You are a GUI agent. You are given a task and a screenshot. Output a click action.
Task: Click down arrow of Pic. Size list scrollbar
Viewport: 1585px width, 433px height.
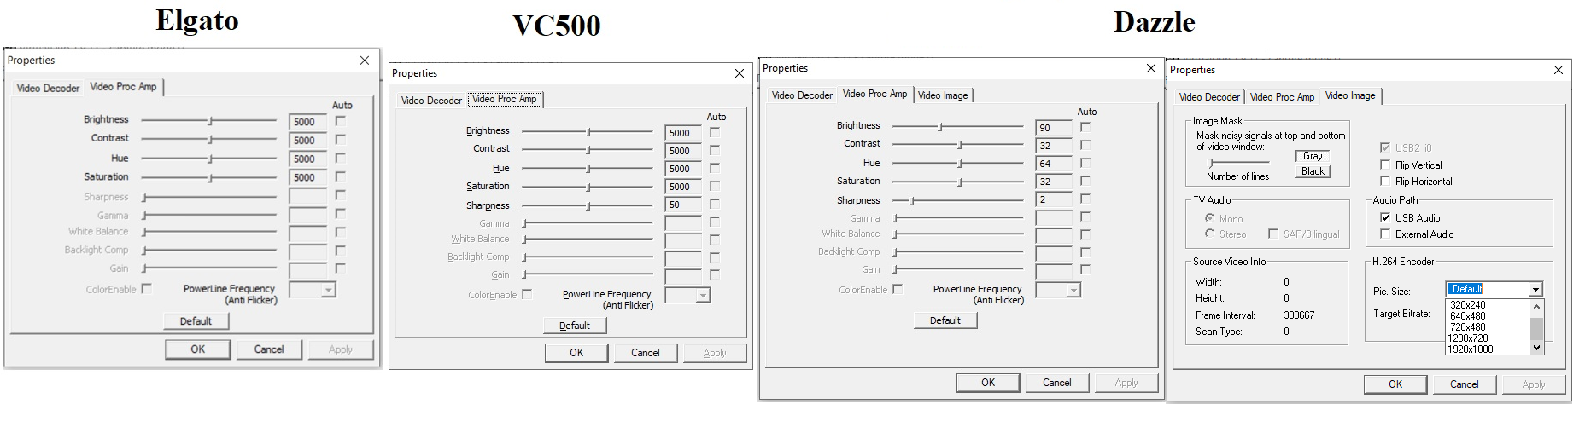click(1536, 348)
